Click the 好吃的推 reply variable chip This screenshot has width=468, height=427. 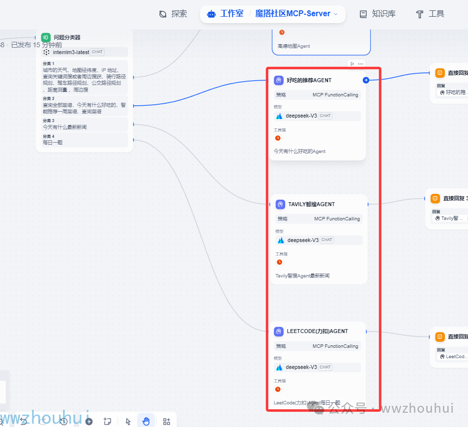click(454, 92)
